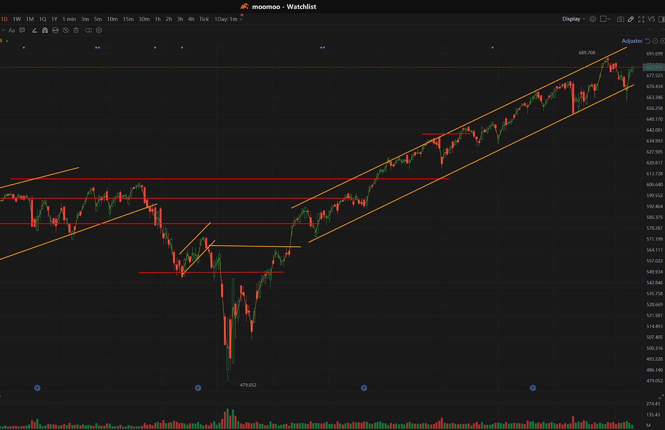The height and width of the screenshot is (430, 665).
Task: Click the 689.700 high price label
Action: 587,53
